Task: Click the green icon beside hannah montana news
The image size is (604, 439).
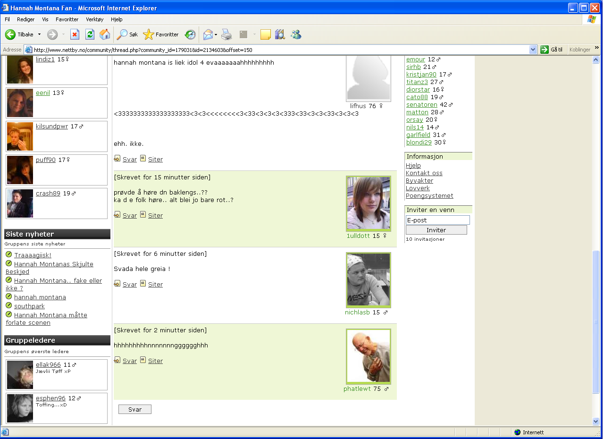Action: (8, 296)
